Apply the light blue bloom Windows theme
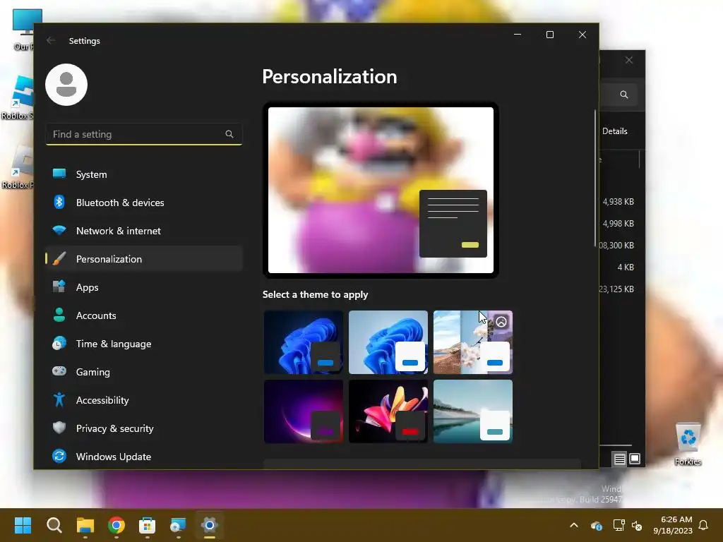This screenshot has height=542, width=723. tap(388, 342)
